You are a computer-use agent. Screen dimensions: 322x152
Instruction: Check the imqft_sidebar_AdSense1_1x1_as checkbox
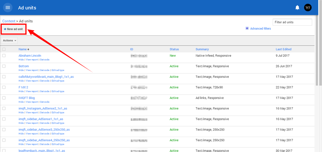tap(4, 119)
